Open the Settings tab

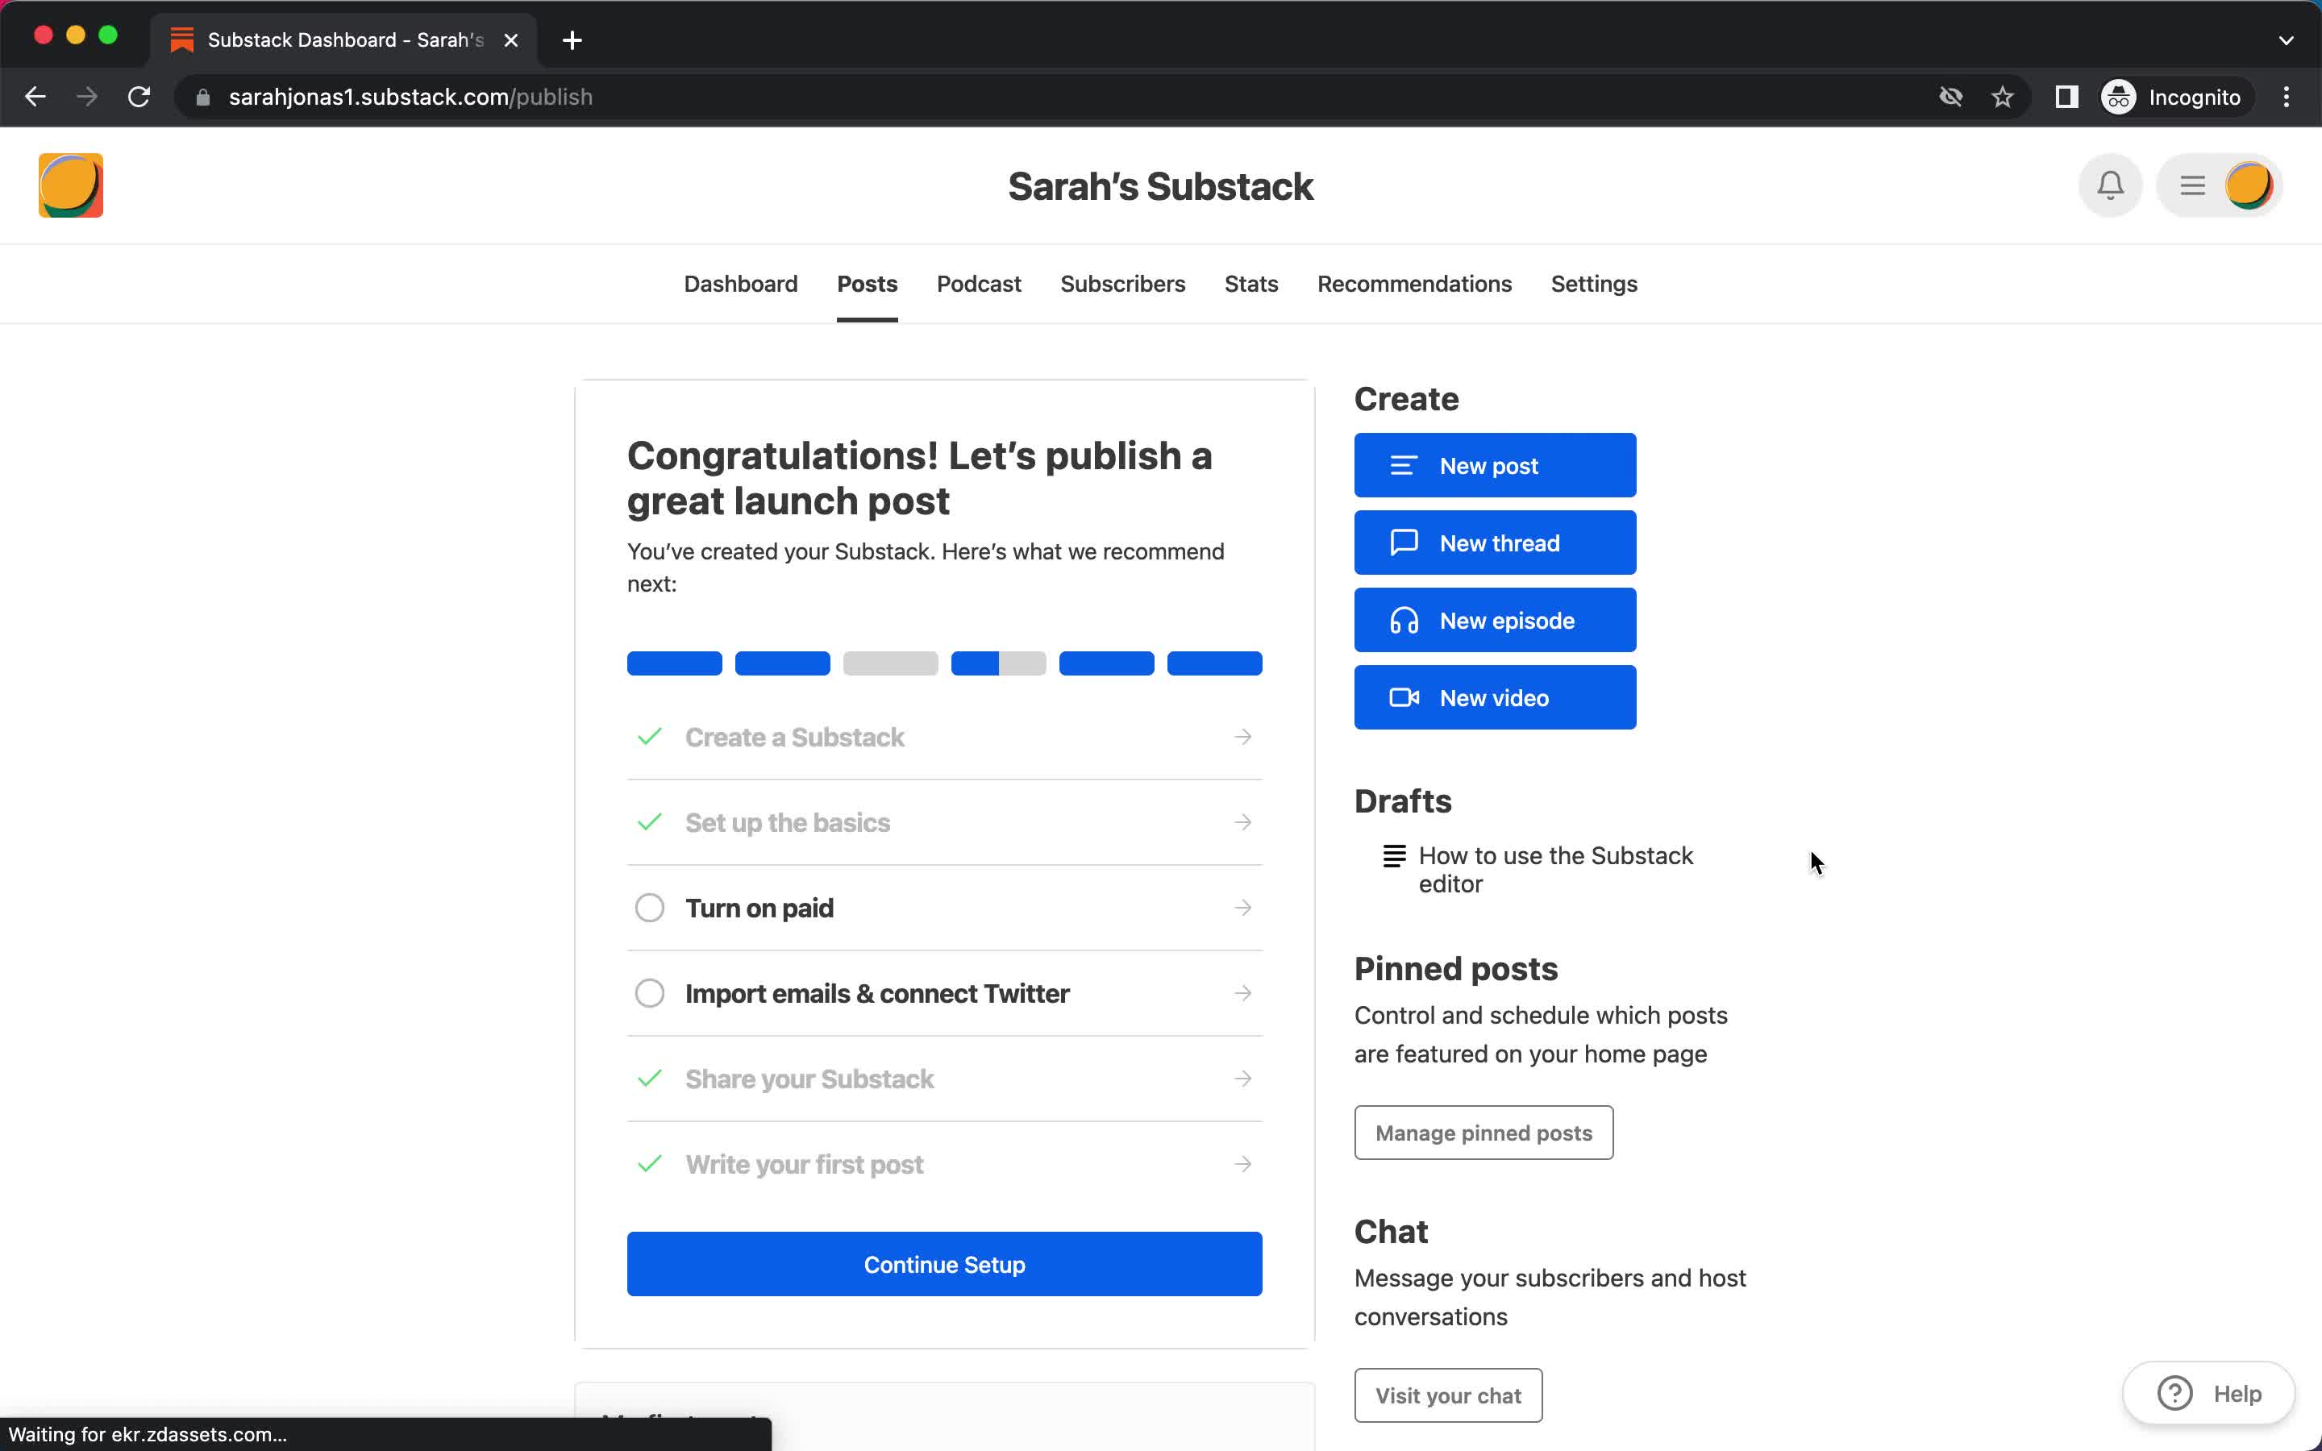click(1594, 284)
